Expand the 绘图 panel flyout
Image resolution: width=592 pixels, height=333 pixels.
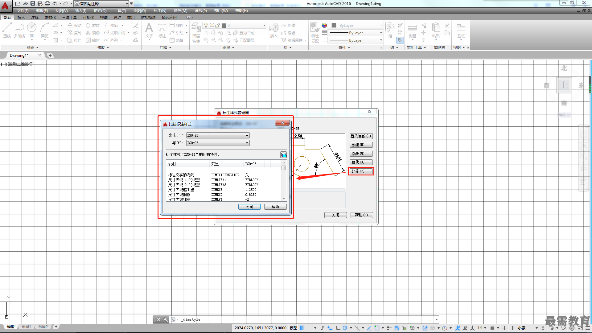pyautogui.click(x=32, y=47)
